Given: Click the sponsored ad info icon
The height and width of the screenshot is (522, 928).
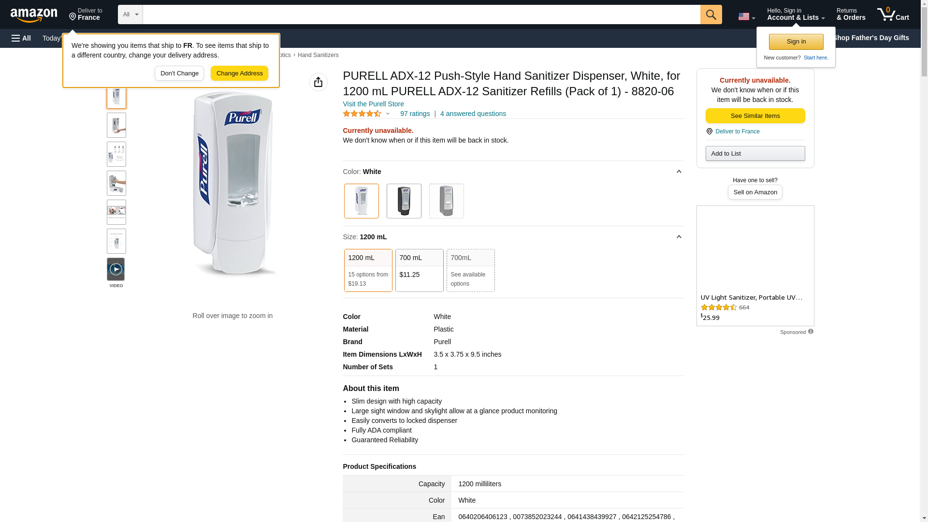Looking at the screenshot, I should (811, 332).
